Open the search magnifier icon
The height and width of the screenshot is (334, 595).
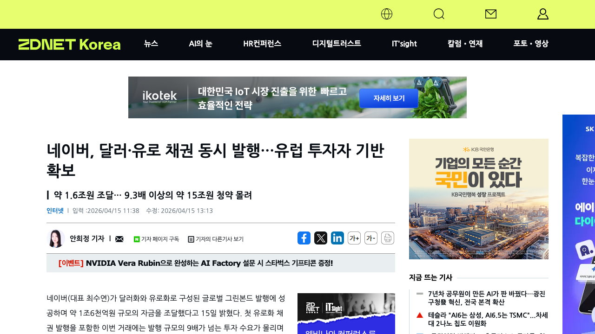click(439, 14)
